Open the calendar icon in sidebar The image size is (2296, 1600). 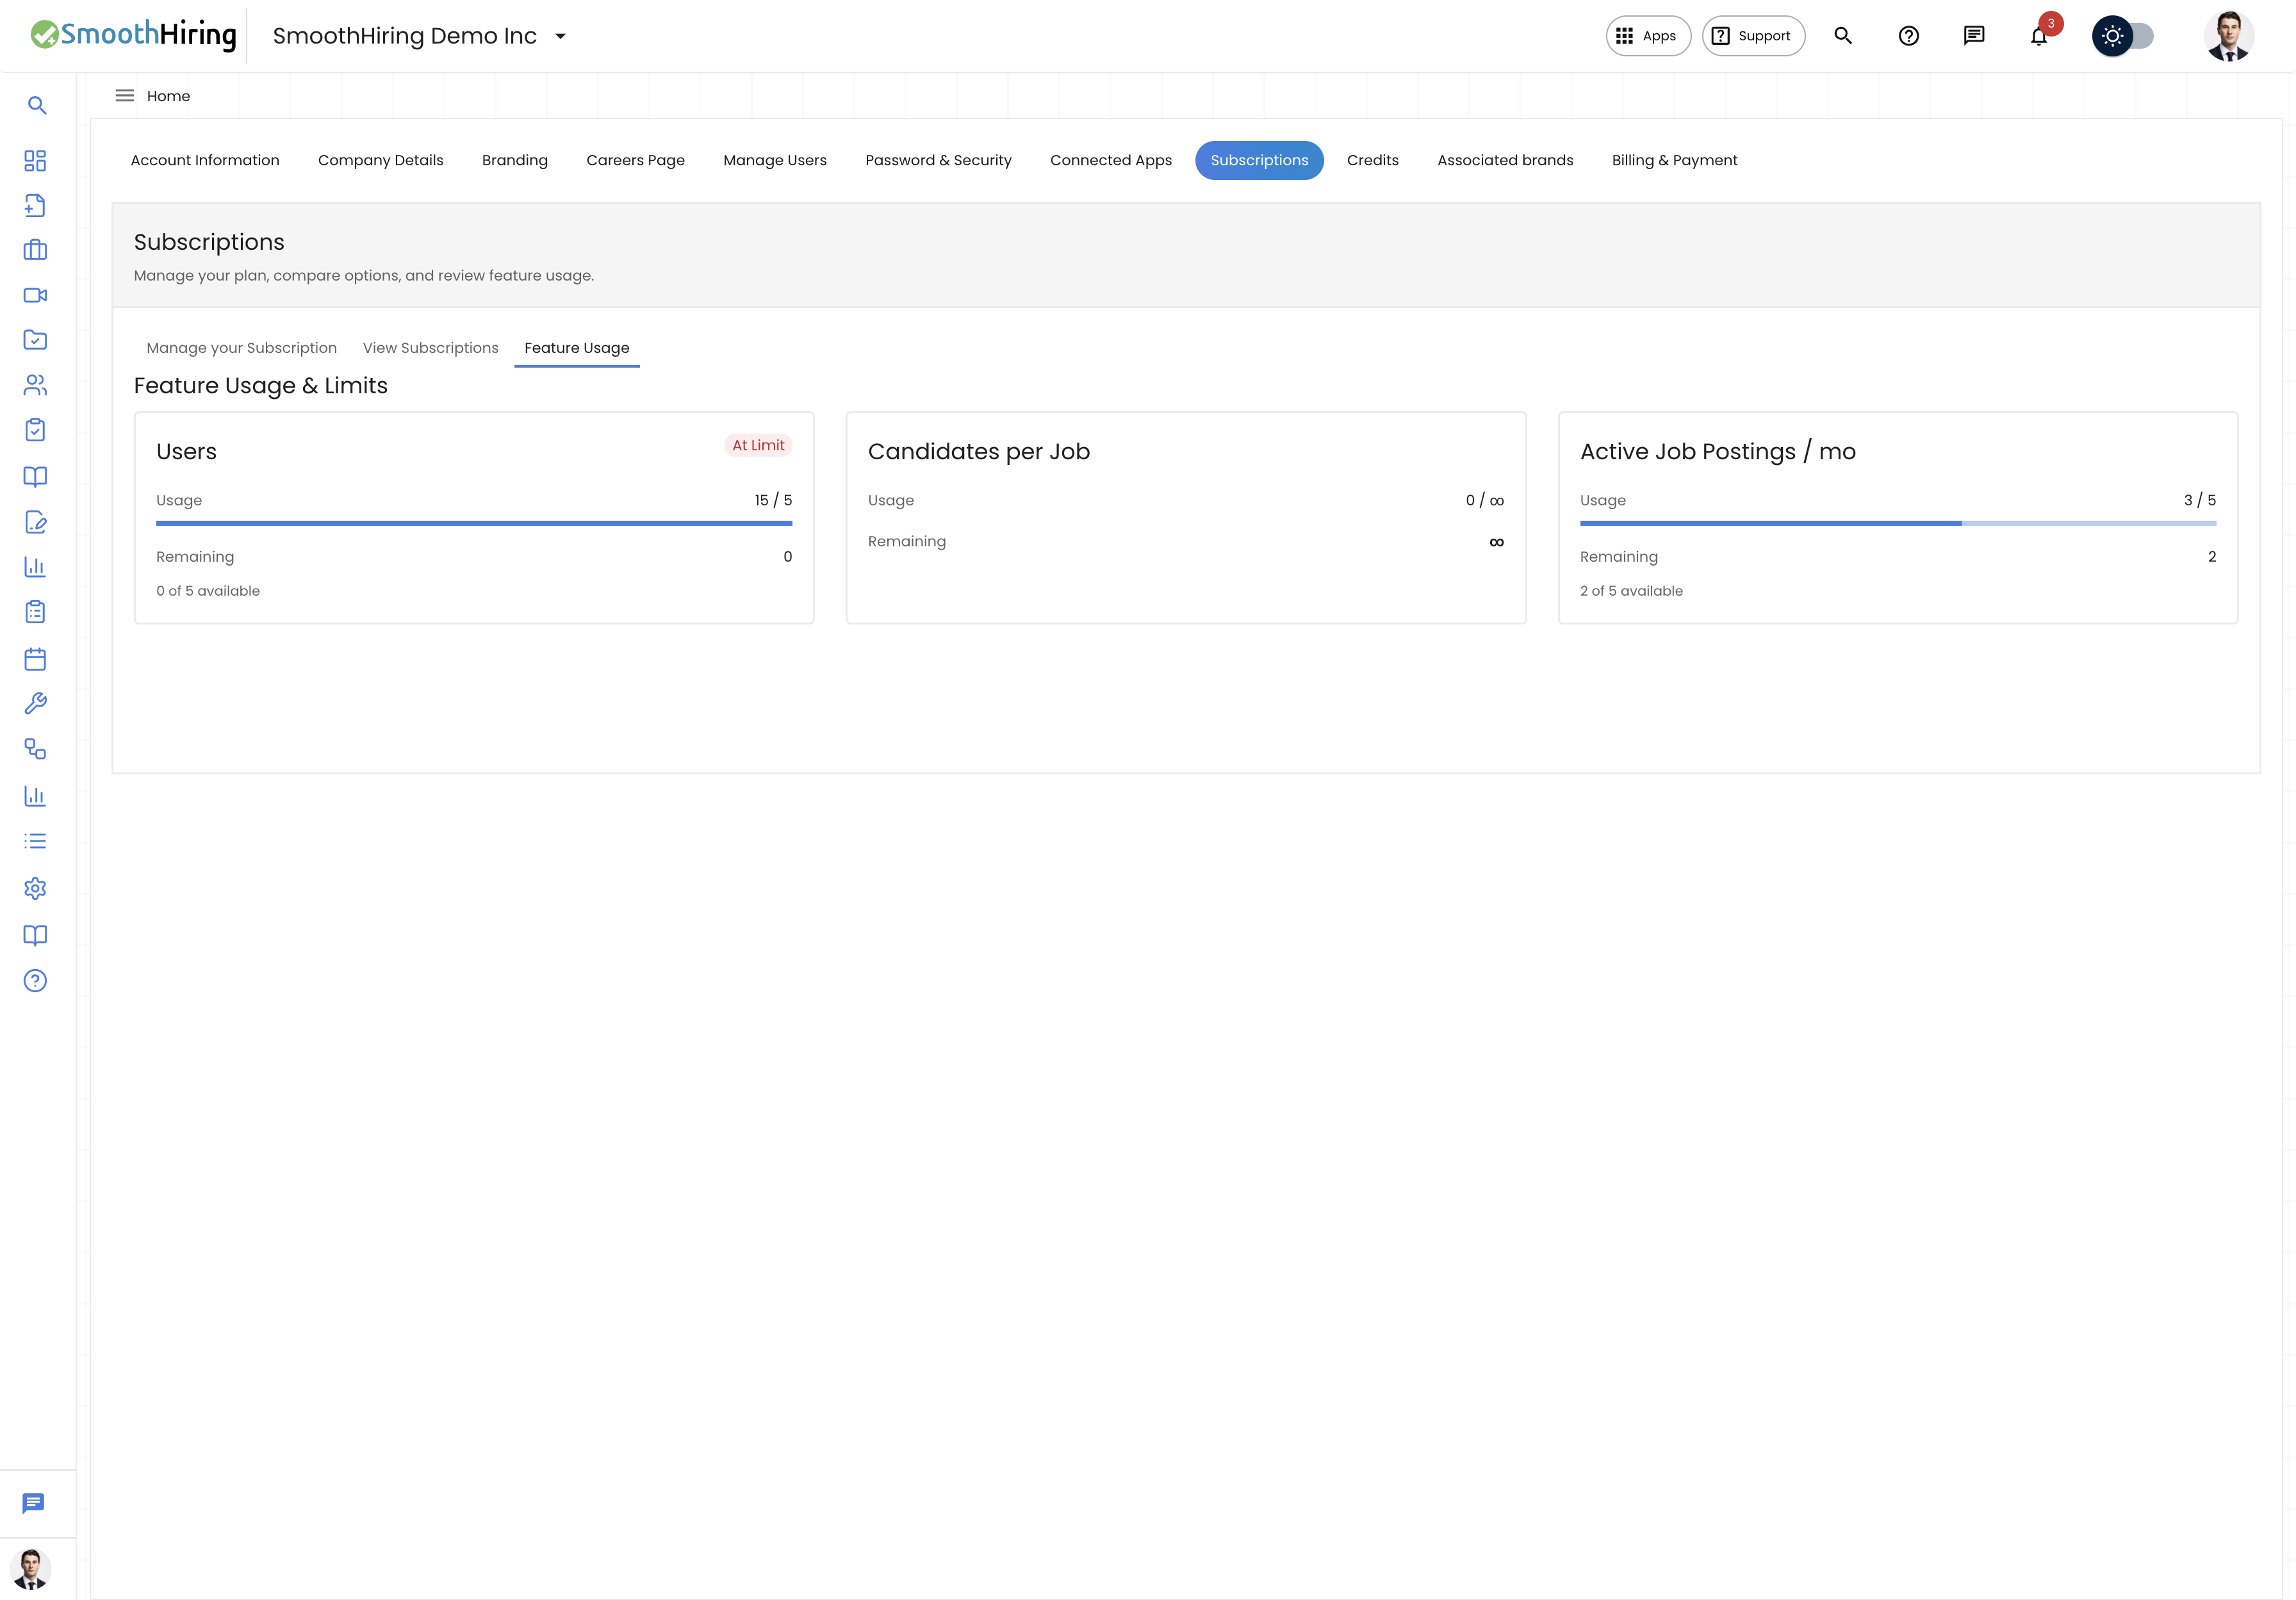(35, 659)
